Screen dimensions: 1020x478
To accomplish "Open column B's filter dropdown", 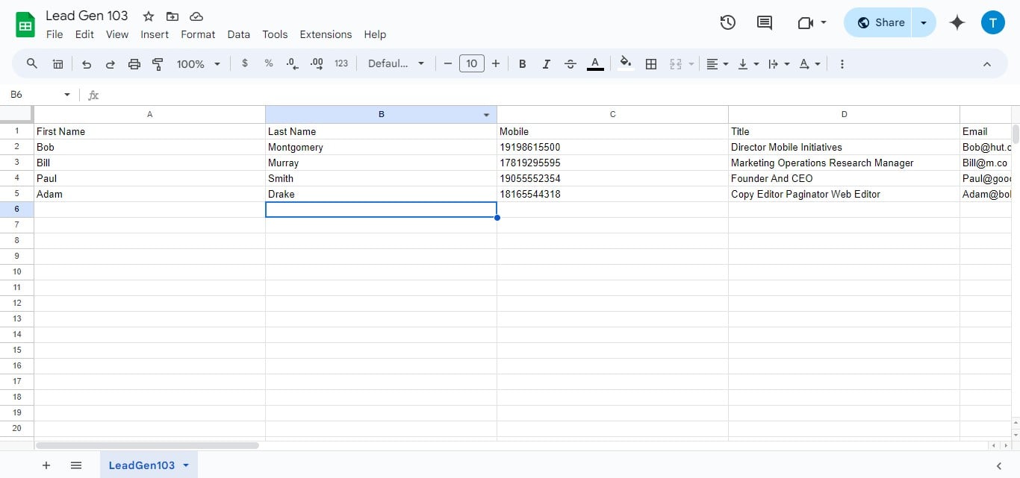I will coord(486,114).
